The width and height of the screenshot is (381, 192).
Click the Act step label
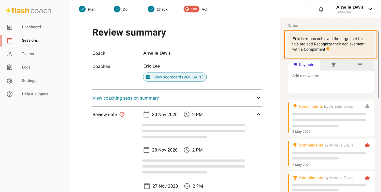204,9
